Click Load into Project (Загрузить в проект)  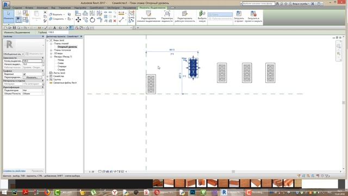(x=239, y=17)
